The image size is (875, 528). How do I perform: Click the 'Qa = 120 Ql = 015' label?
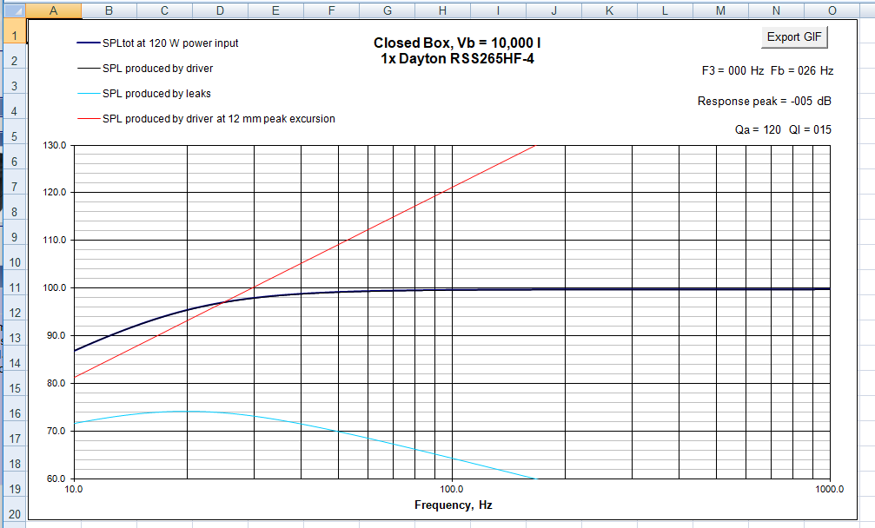point(782,130)
